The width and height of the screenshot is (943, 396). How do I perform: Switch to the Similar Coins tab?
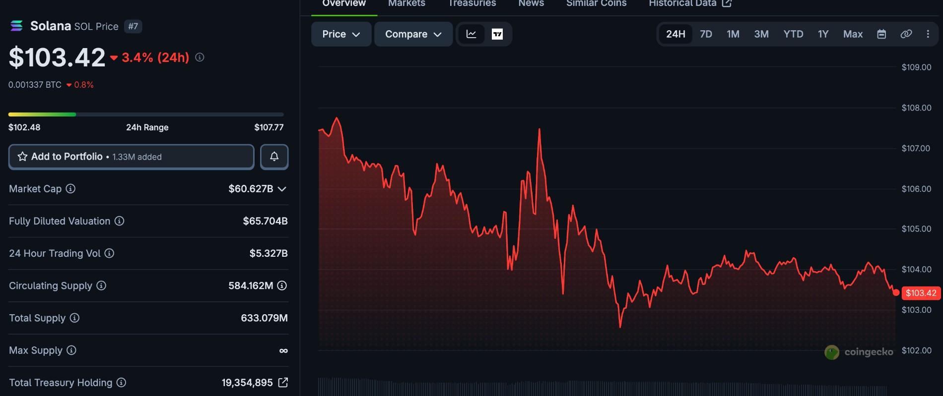tap(597, 4)
